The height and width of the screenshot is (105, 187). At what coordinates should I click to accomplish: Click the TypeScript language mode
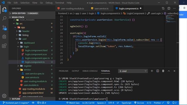pos(126,103)
